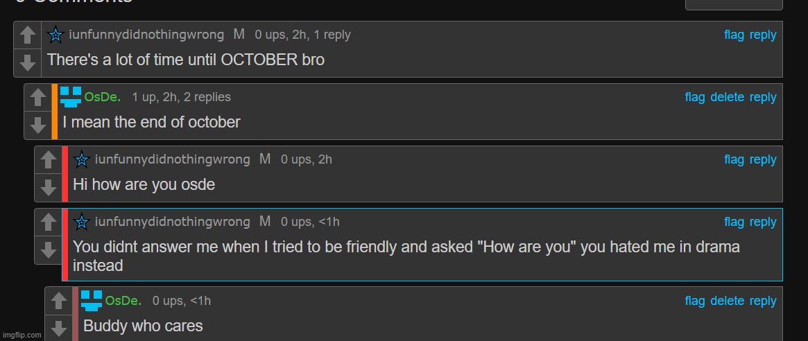Viewport: 808px width, 341px height.
Task: Open the OsDe. profile on "I mean the end of october"
Action: [103, 97]
